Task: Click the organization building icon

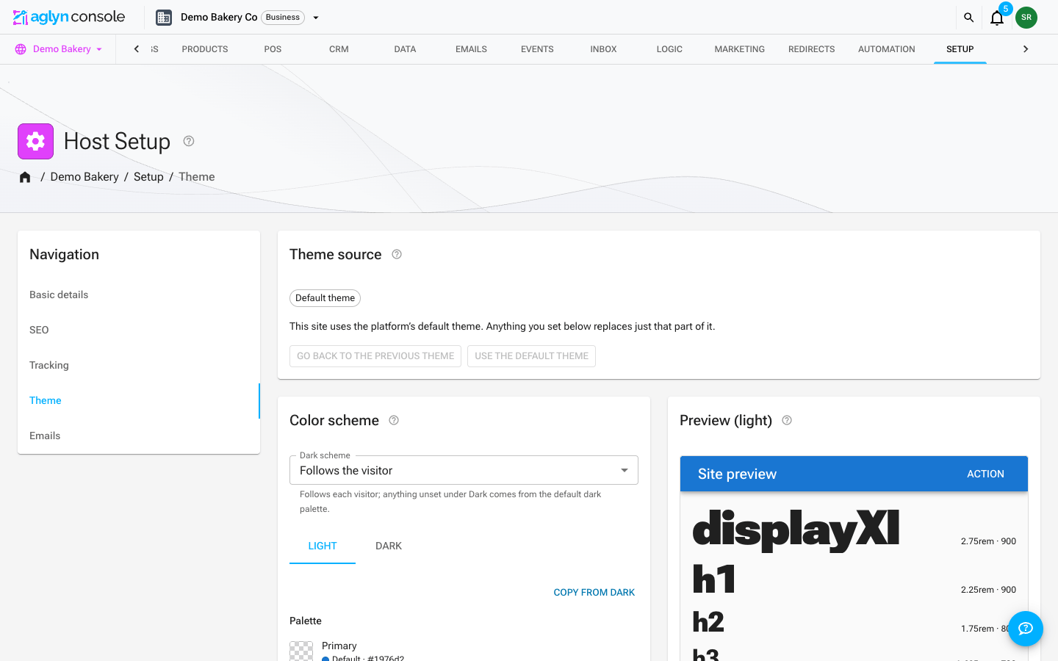Action: coord(164,18)
